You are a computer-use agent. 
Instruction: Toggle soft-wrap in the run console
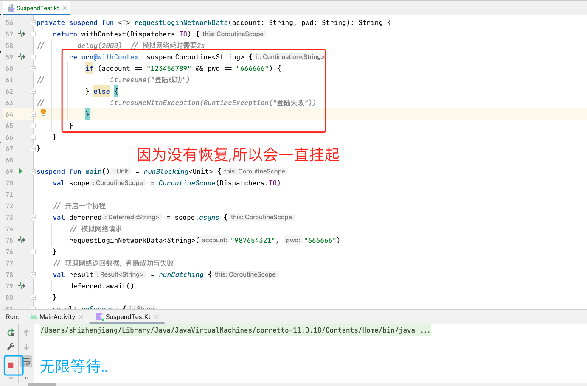tap(26, 361)
